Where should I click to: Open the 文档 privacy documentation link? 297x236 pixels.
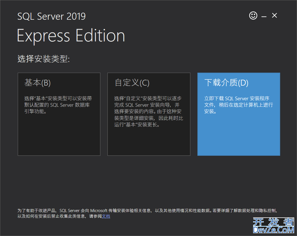106,216
